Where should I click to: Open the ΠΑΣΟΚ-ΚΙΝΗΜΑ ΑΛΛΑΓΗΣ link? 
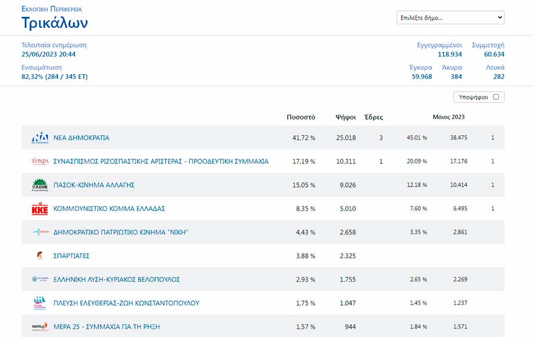94,185
